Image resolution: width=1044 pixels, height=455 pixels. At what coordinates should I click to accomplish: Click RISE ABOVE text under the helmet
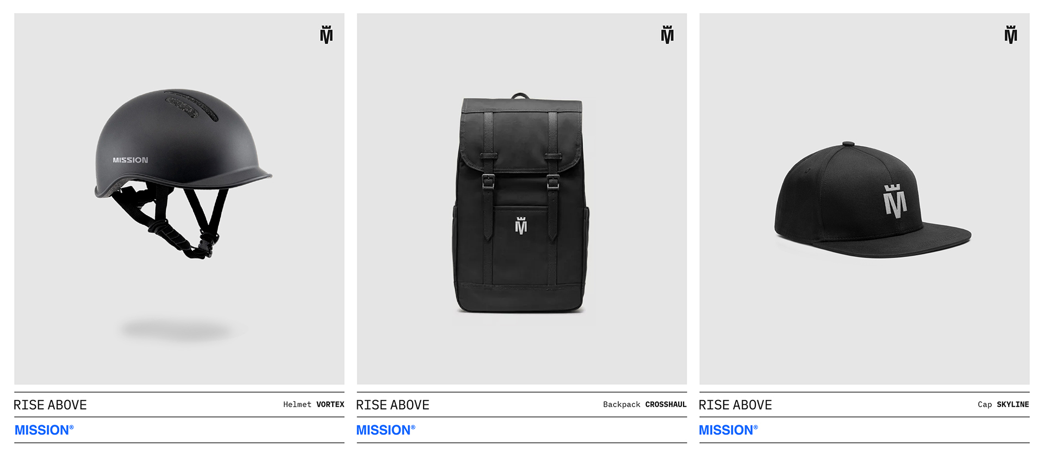point(50,405)
